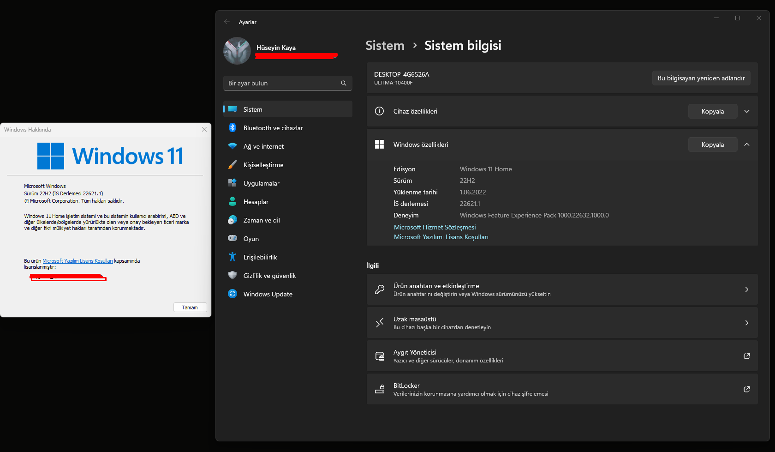Open Oyun settings page
This screenshot has width=775, height=452.
[288, 238]
